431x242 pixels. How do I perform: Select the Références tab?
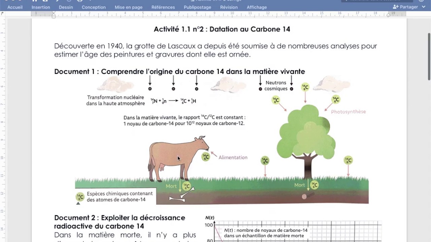click(x=163, y=7)
